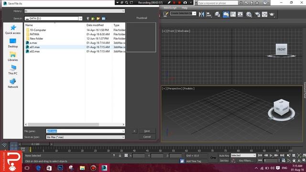
Task: Toggle the selection lock icon
Action: tap(120, 155)
